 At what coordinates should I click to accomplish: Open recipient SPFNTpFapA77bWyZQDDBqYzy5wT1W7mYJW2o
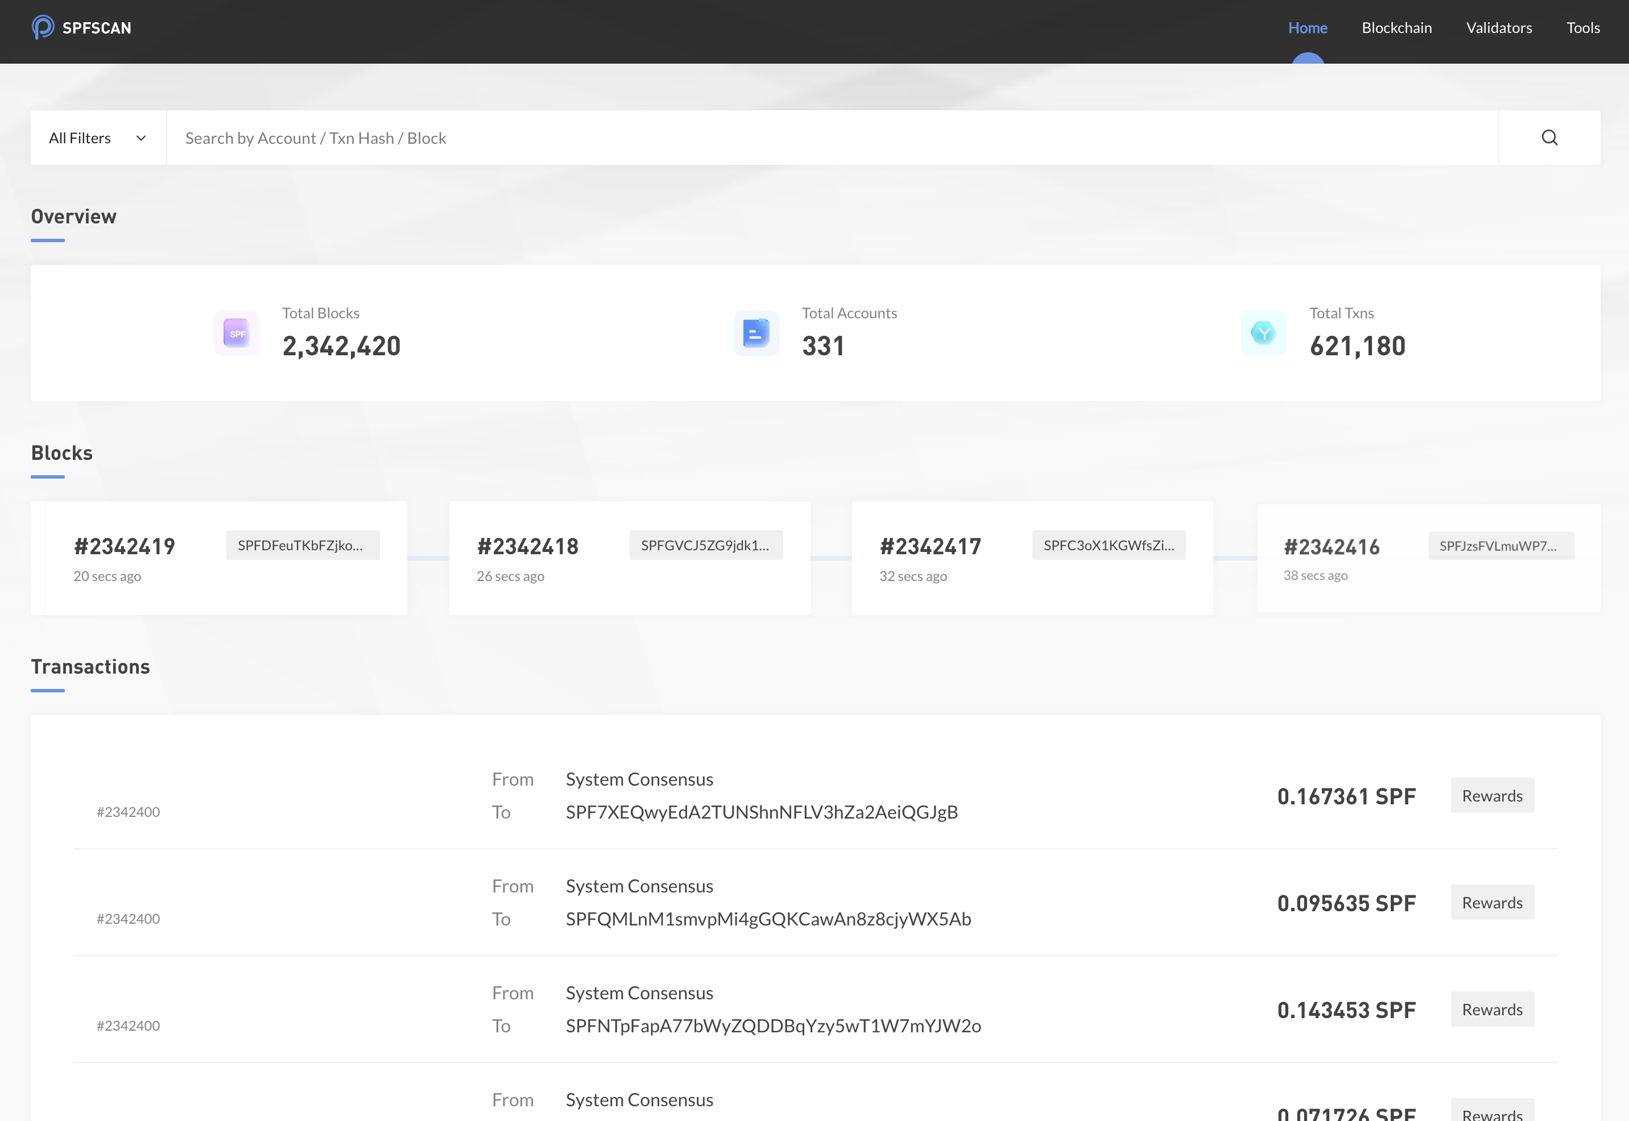[773, 1025]
